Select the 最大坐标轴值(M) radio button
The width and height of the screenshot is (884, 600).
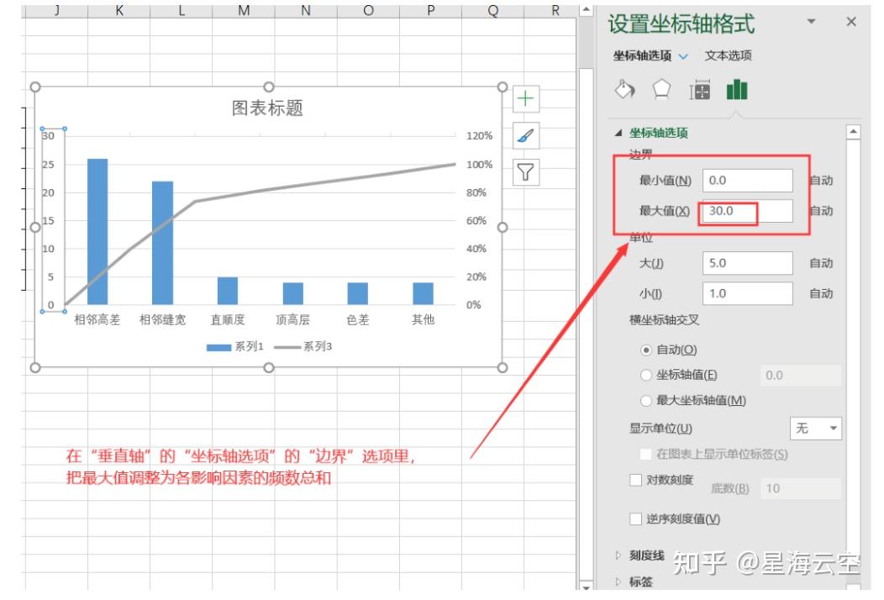646,400
